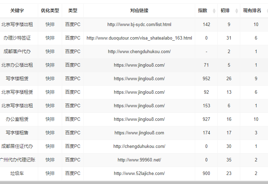Sort the table by 初排 column arrows
Screen dimensions: 268x184
click(x=236, y=11)
